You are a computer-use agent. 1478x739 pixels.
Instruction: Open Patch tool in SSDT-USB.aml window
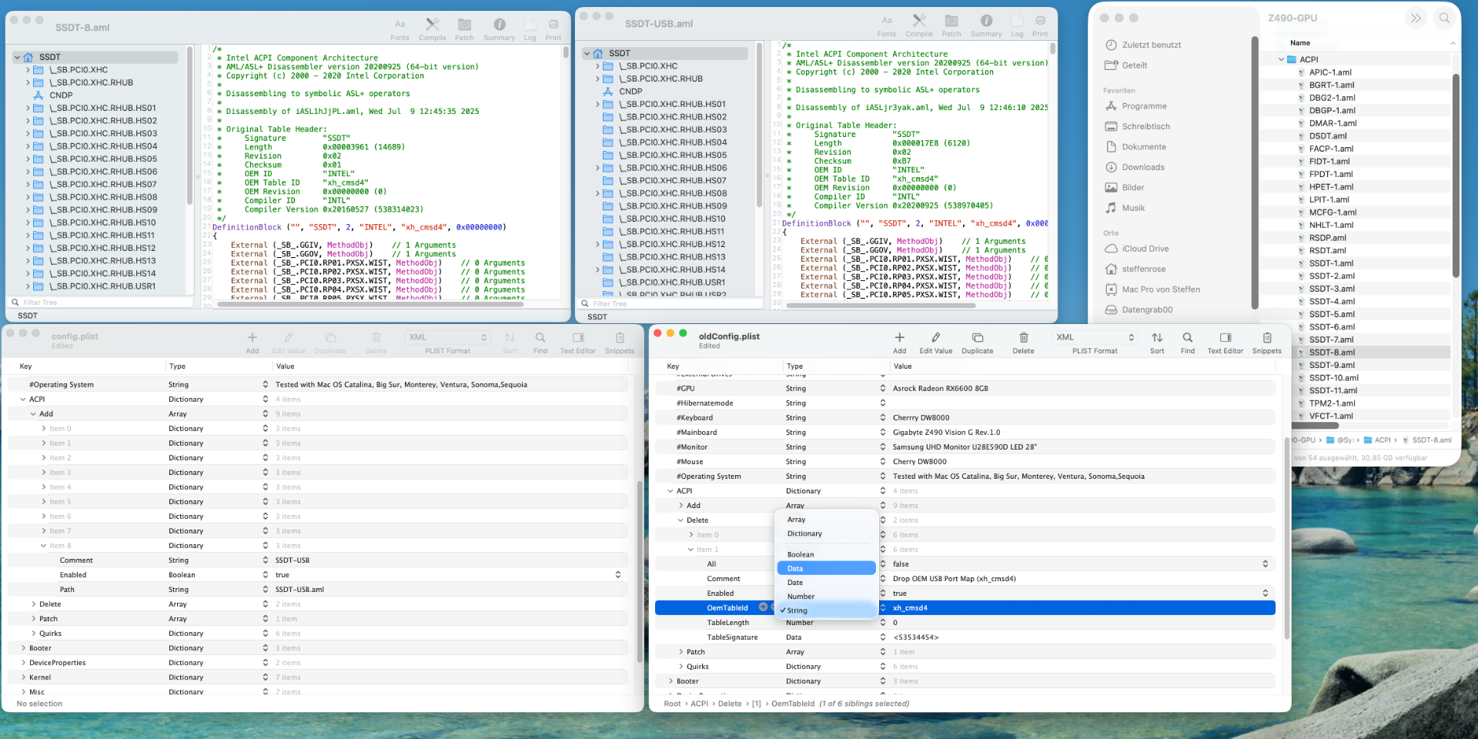[x=951, y=21]
